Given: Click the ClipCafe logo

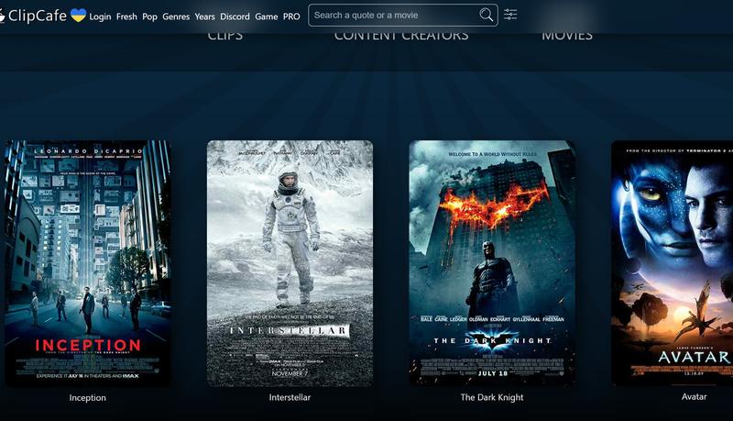Looking at the screenshot, I should [33, 16].
